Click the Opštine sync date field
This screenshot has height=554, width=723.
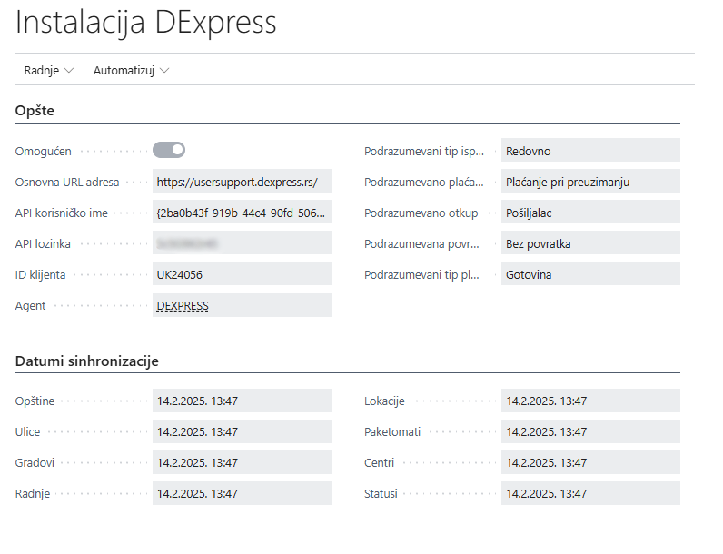click(x=242, y=401)
